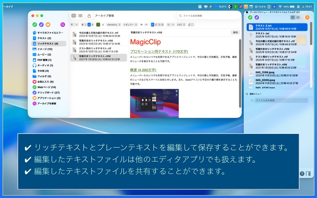
Task: Click the help question mark icon
Action: 302,174
